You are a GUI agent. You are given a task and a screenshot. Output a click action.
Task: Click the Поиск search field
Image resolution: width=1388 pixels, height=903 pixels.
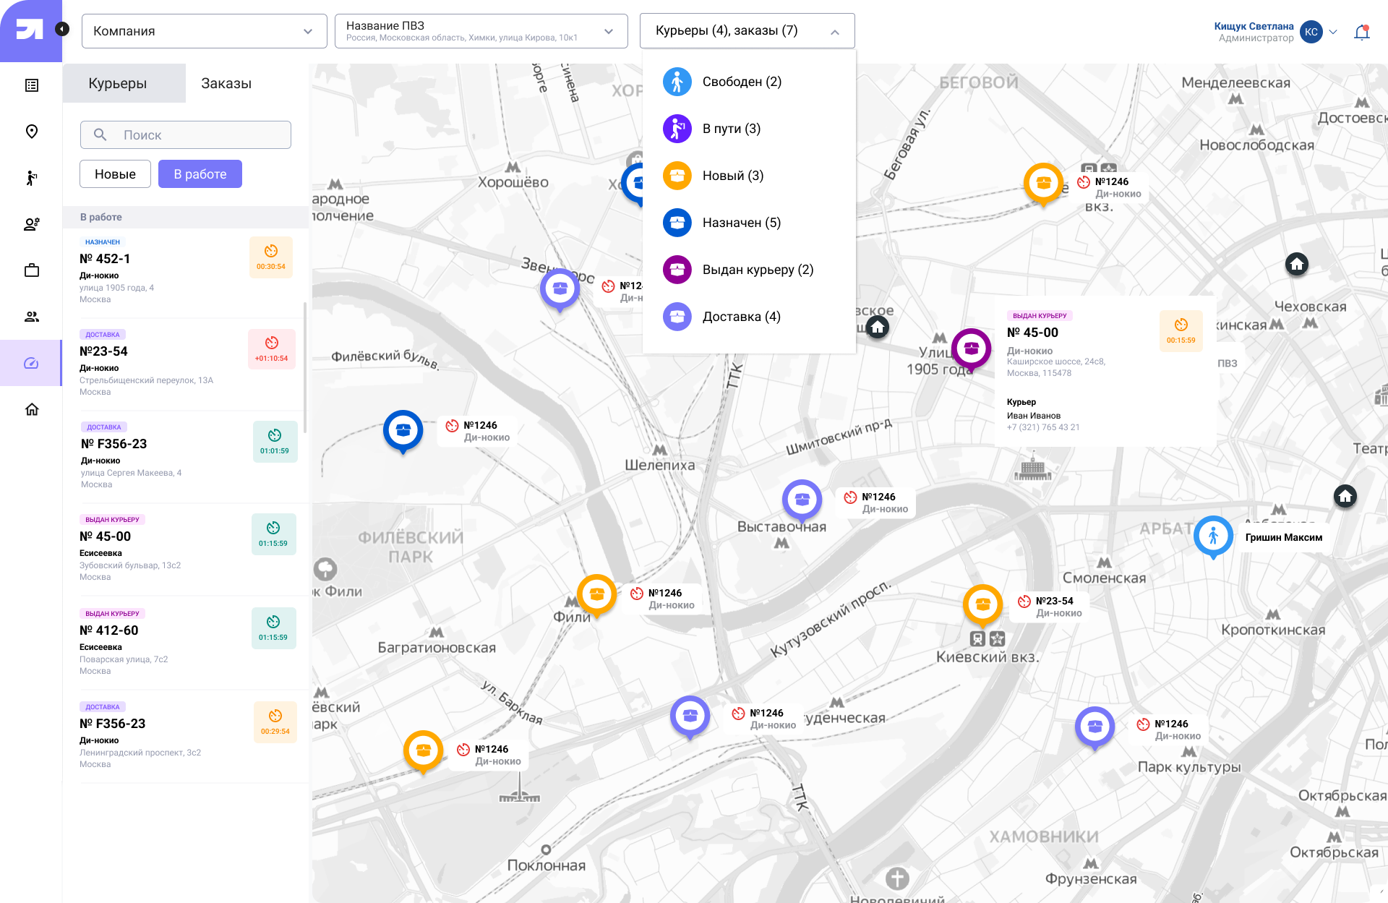coord(186,135)
